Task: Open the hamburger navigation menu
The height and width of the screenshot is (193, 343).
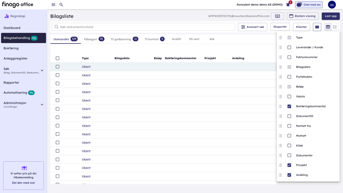Action: pos(53,5)
